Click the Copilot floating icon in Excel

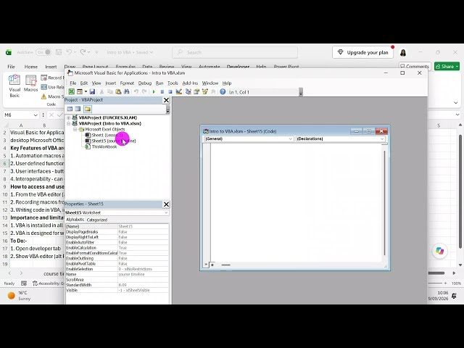click(x=440, y=251)
